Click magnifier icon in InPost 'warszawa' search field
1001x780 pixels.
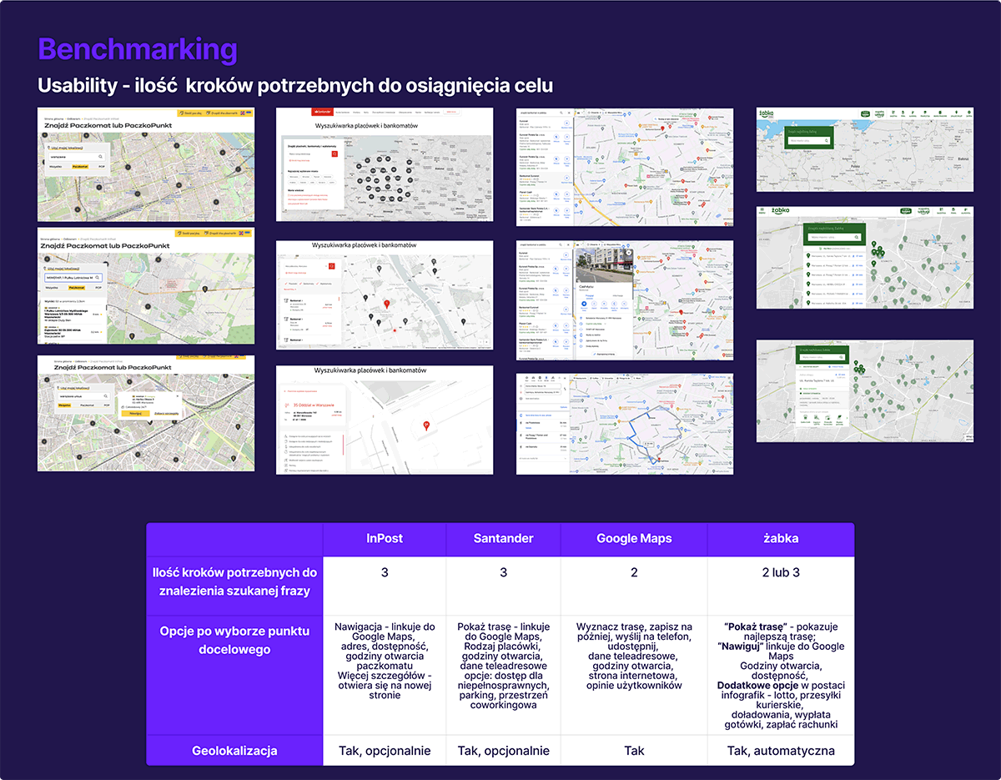click(x=100, y=156)
